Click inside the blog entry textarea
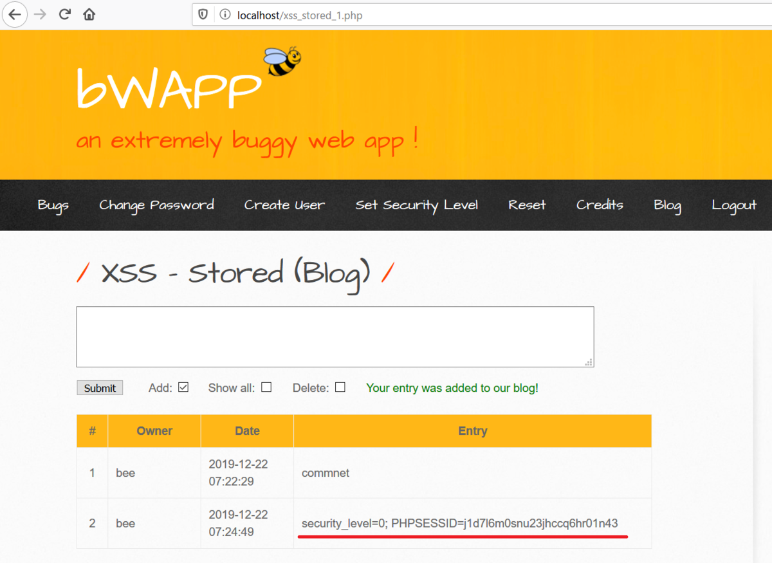The image size is (772, 563). coord(335,337)
